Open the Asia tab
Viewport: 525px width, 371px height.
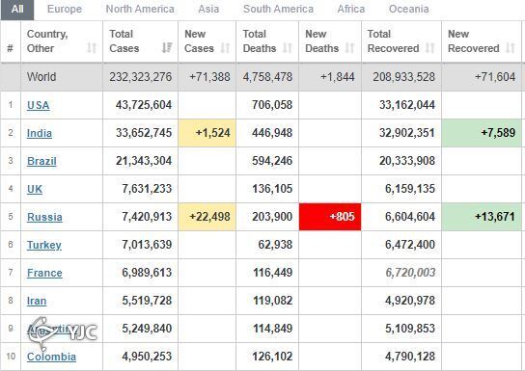tap(208, 9)
